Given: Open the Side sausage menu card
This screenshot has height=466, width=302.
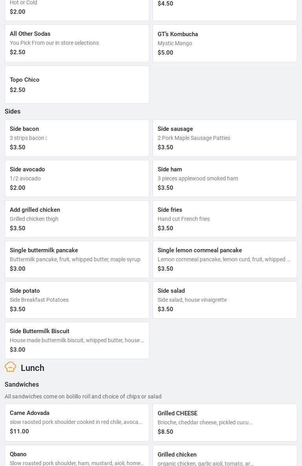Looking at the screenshot, I should tap(225, 138).
